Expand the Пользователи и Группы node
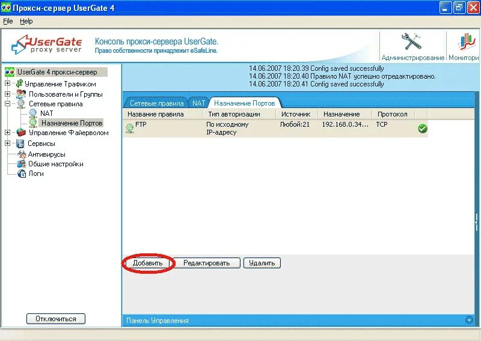481x341 pixels. 7,94
